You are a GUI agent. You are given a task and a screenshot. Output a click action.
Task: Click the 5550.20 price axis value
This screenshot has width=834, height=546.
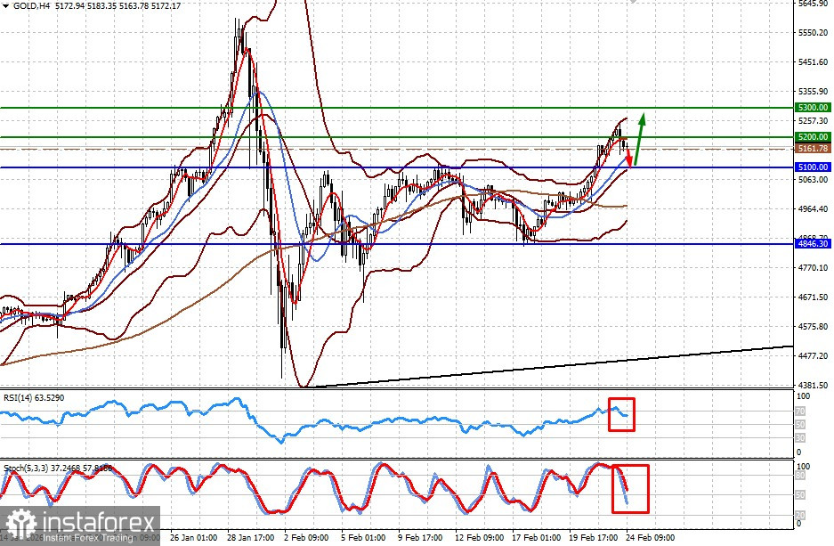click(x=814, y=32)
